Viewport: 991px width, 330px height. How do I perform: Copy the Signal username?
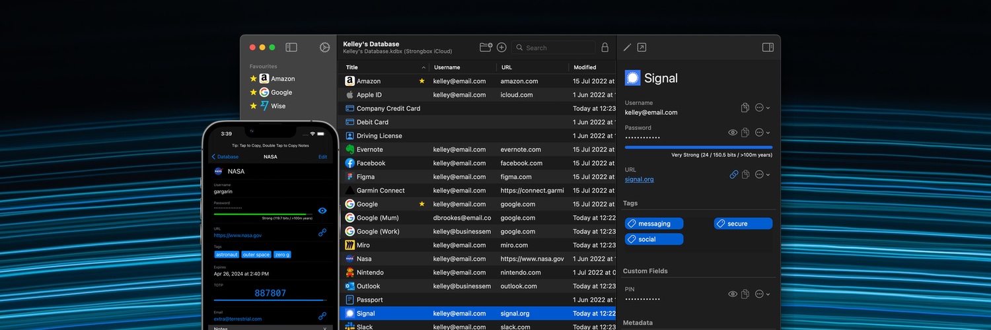tap(745, 108)
